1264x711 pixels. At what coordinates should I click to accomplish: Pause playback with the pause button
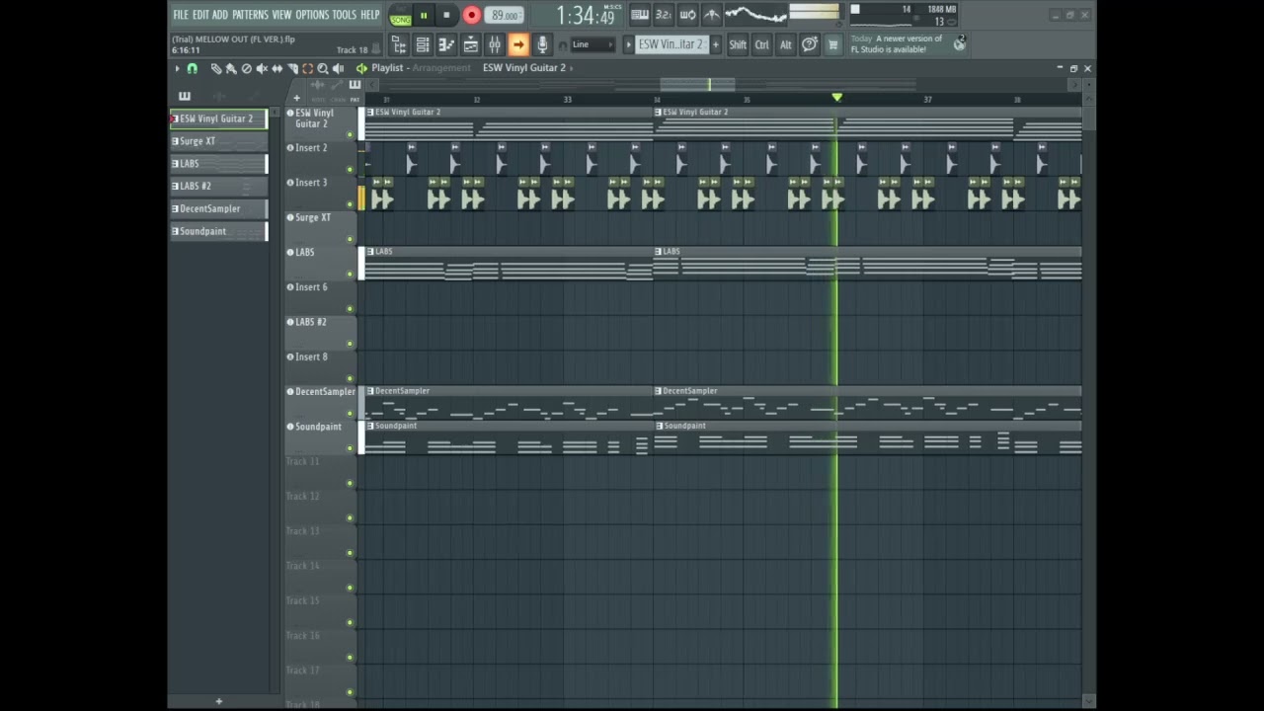(424, 15)
